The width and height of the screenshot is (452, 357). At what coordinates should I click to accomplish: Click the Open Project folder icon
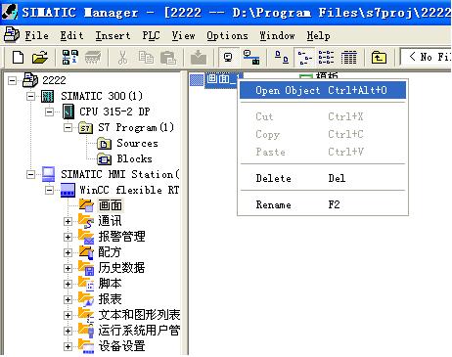40,58
